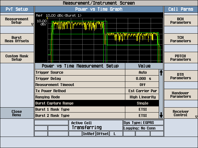
Task: Expand the Receiver Control triangle arrow
Action: click(196, 117)
